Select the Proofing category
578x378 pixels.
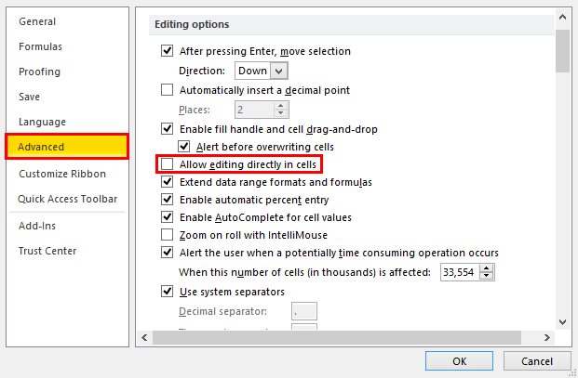coord(39,72)
